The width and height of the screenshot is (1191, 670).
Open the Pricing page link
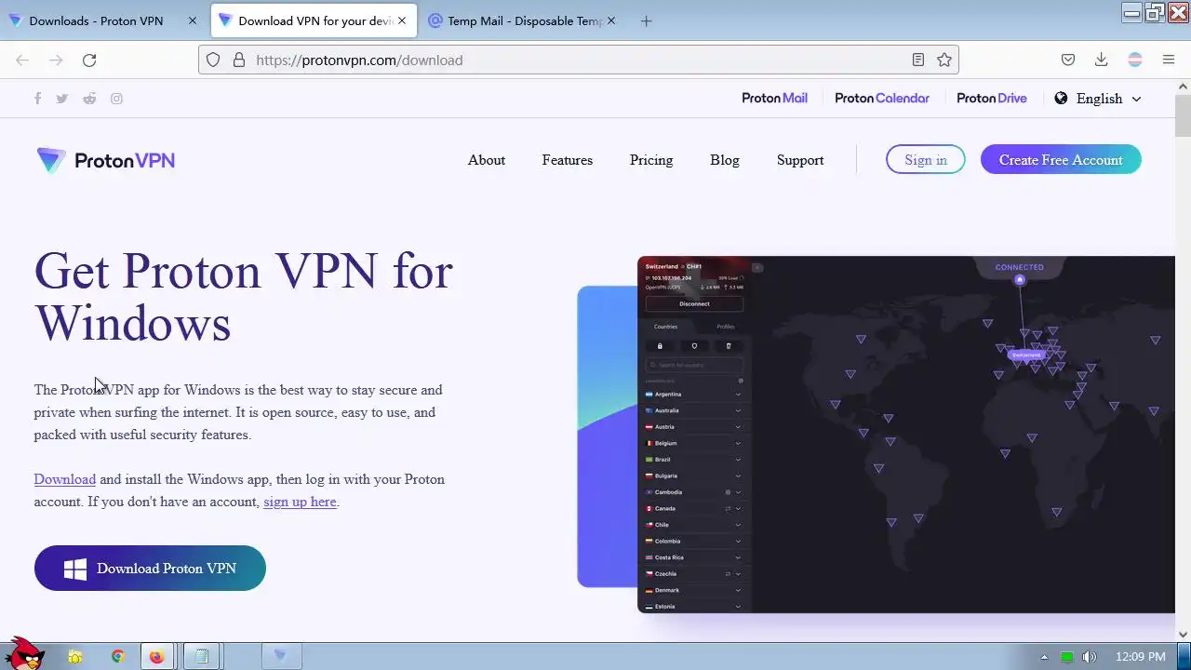[x=651, y=160]
